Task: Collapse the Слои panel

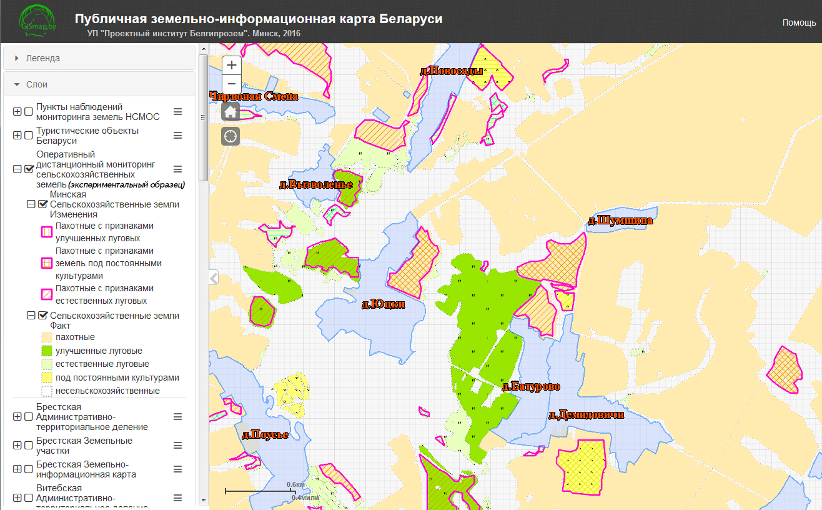Action: tap(100, 84)
